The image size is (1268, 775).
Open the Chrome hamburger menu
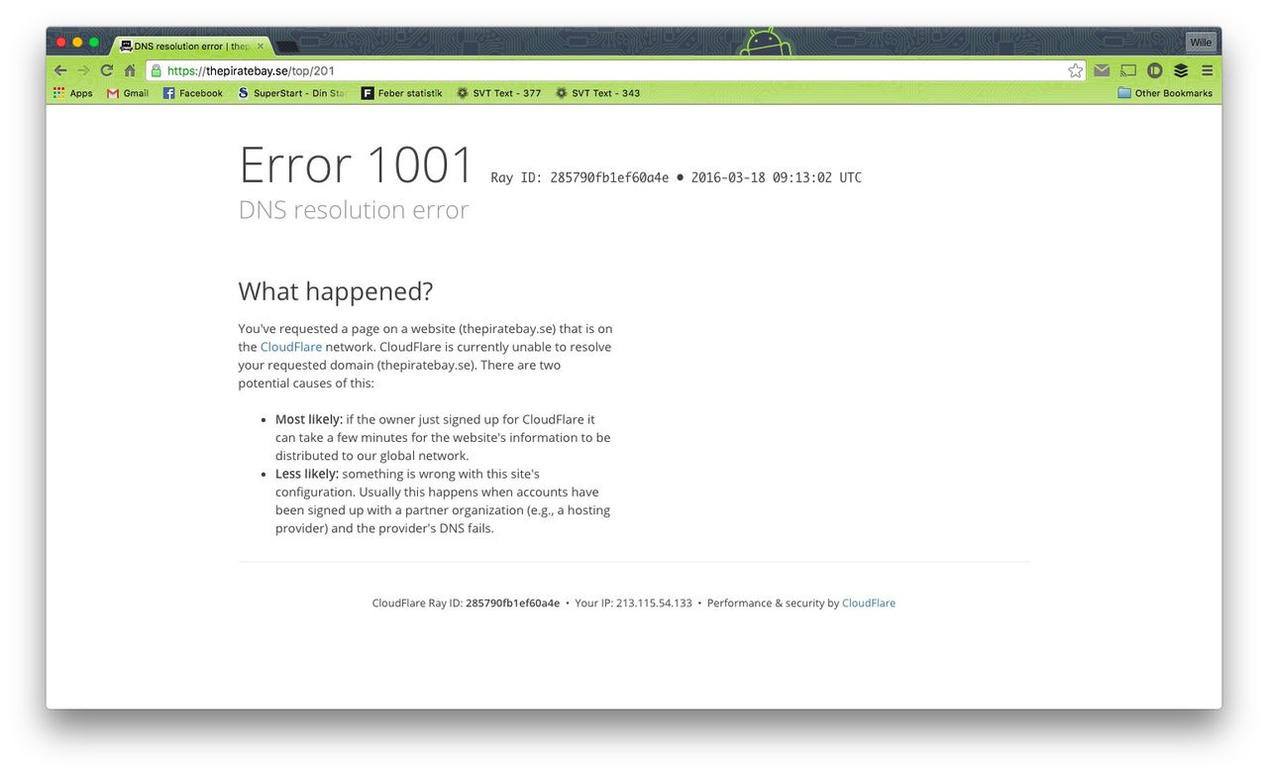(x=1207, y=70)
